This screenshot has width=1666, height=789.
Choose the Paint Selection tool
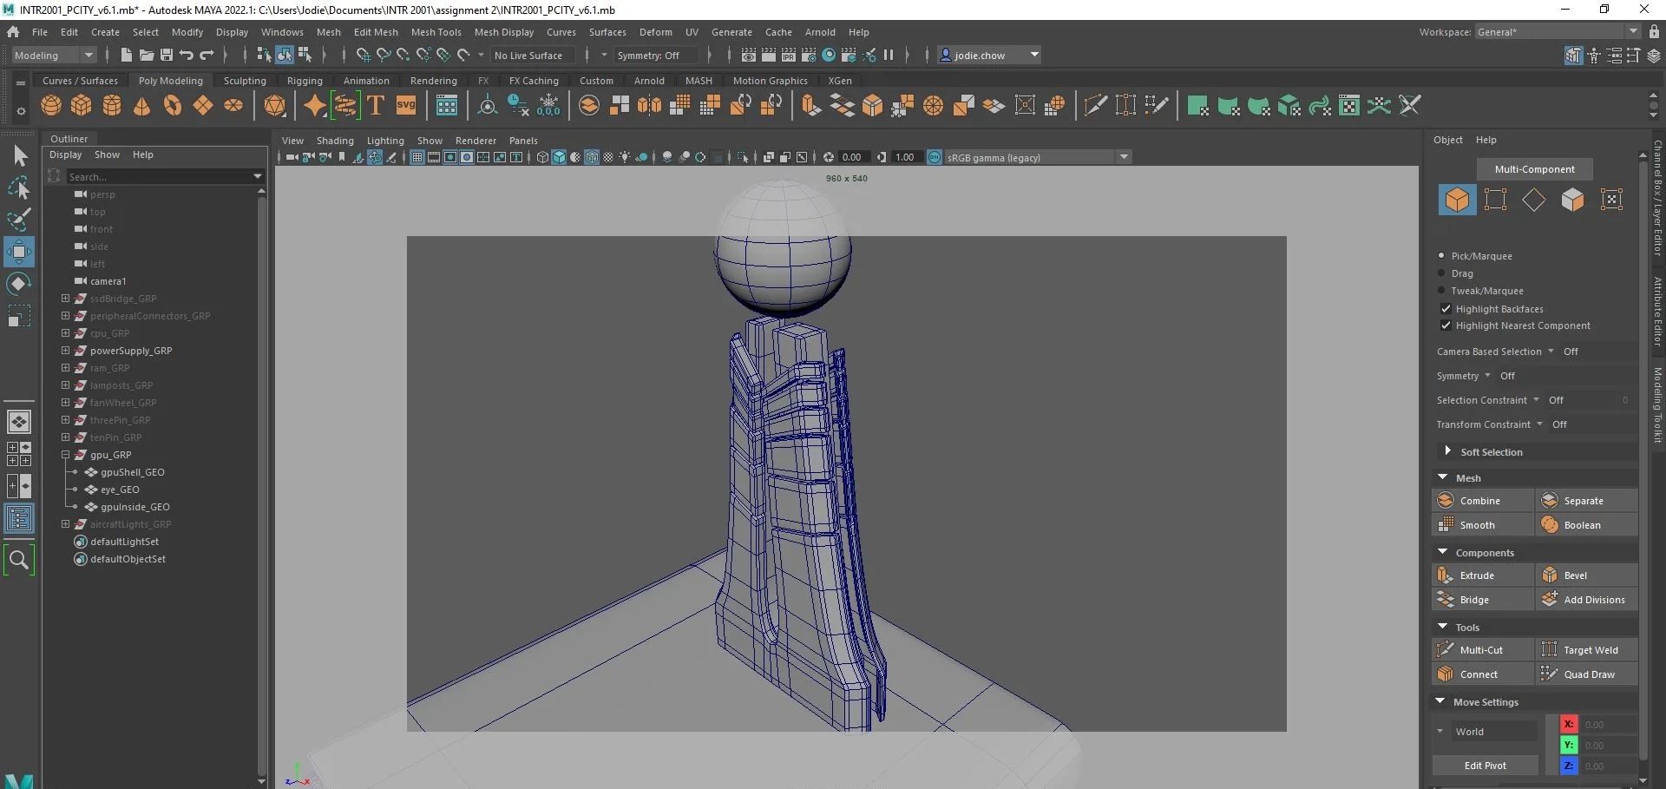point(19,219)
